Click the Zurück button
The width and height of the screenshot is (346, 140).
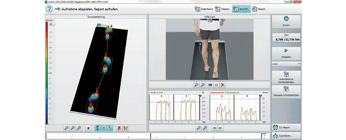[x=286, y=22]
